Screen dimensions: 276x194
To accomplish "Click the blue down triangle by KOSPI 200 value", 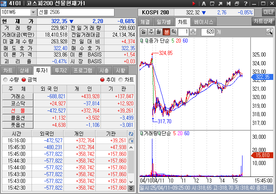I will (x=204, y=13).
